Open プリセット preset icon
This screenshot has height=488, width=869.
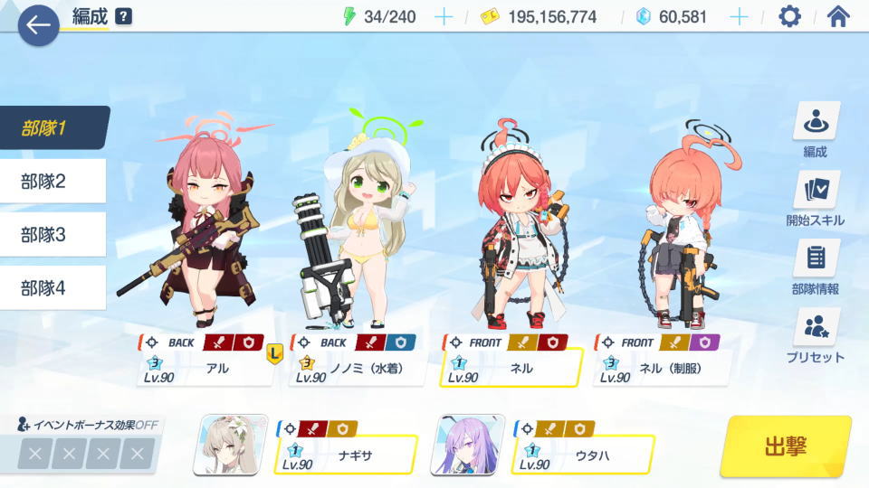tap(816, 327)
